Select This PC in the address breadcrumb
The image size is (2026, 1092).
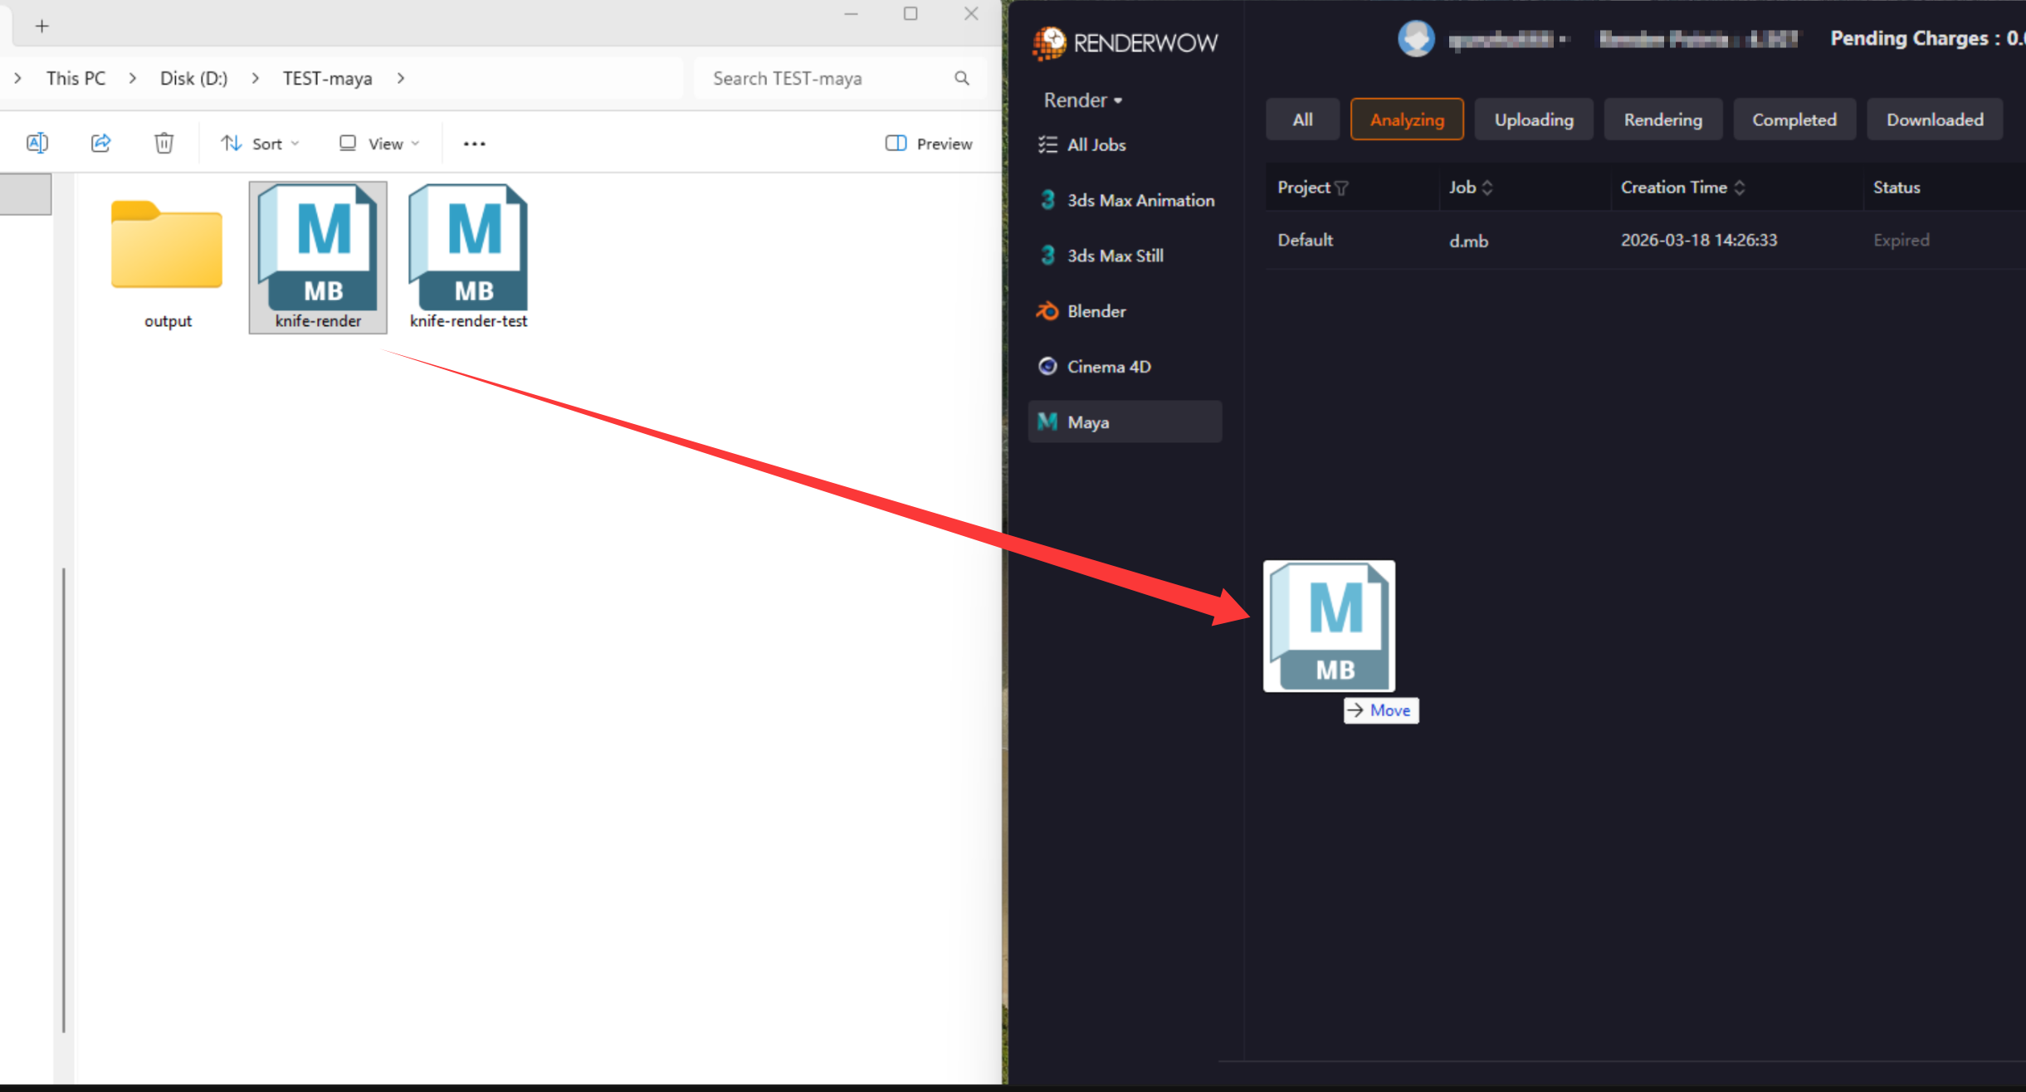[x=76, y=78]
